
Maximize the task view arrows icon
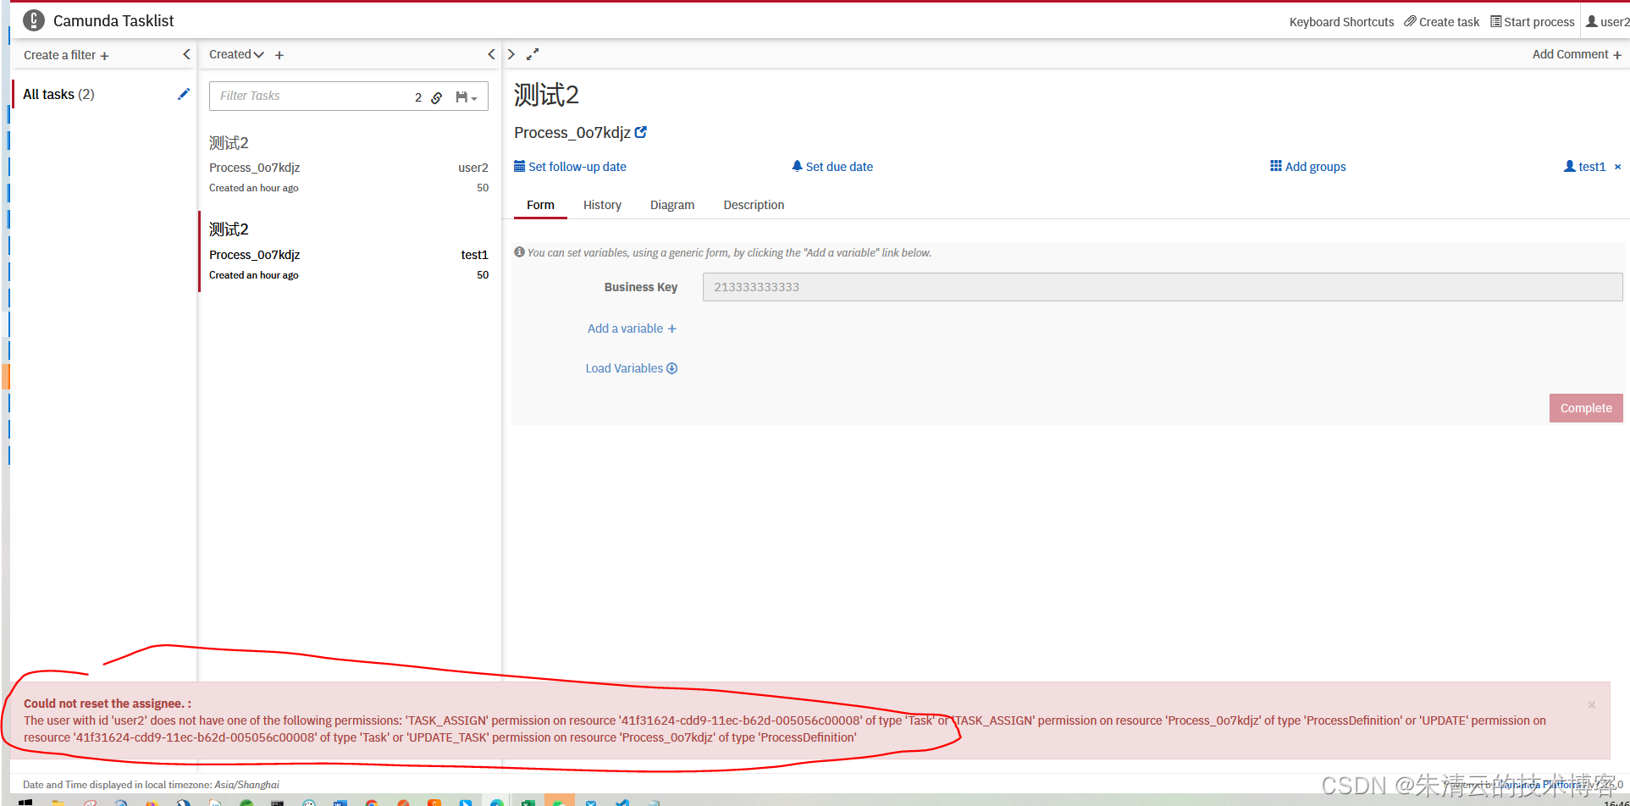533,54
